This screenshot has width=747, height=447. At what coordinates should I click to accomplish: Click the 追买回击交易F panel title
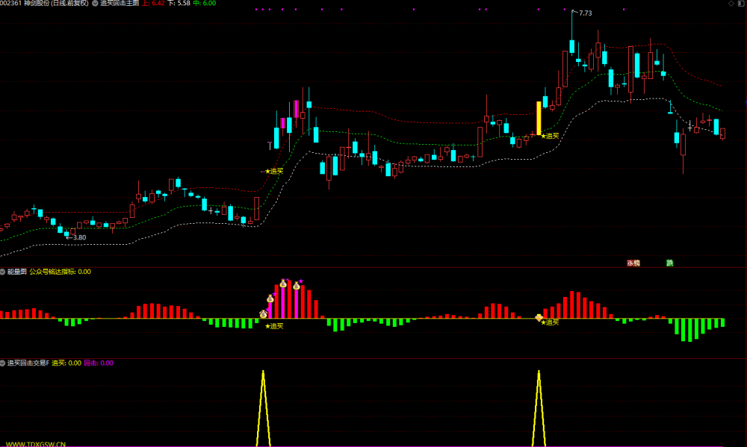[28, 363]
